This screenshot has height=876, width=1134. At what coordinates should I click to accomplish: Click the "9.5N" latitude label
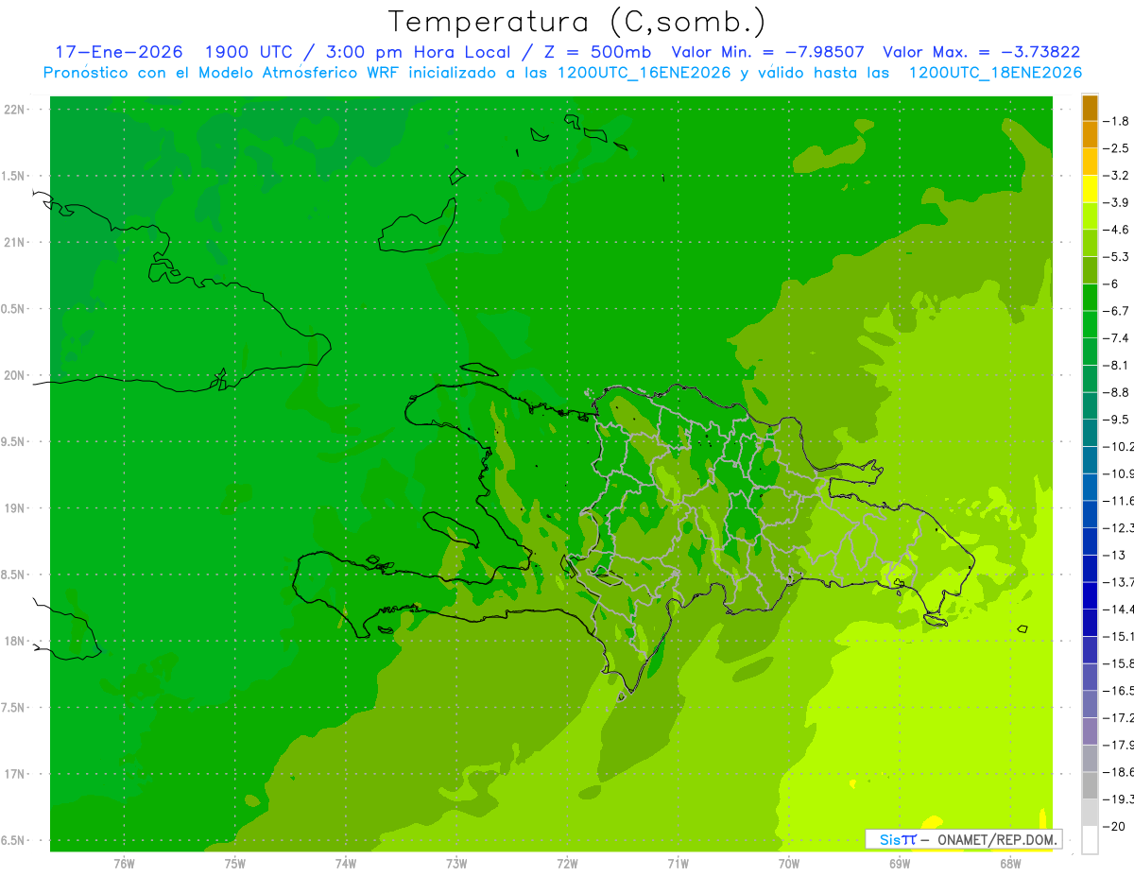click(14, 441)
